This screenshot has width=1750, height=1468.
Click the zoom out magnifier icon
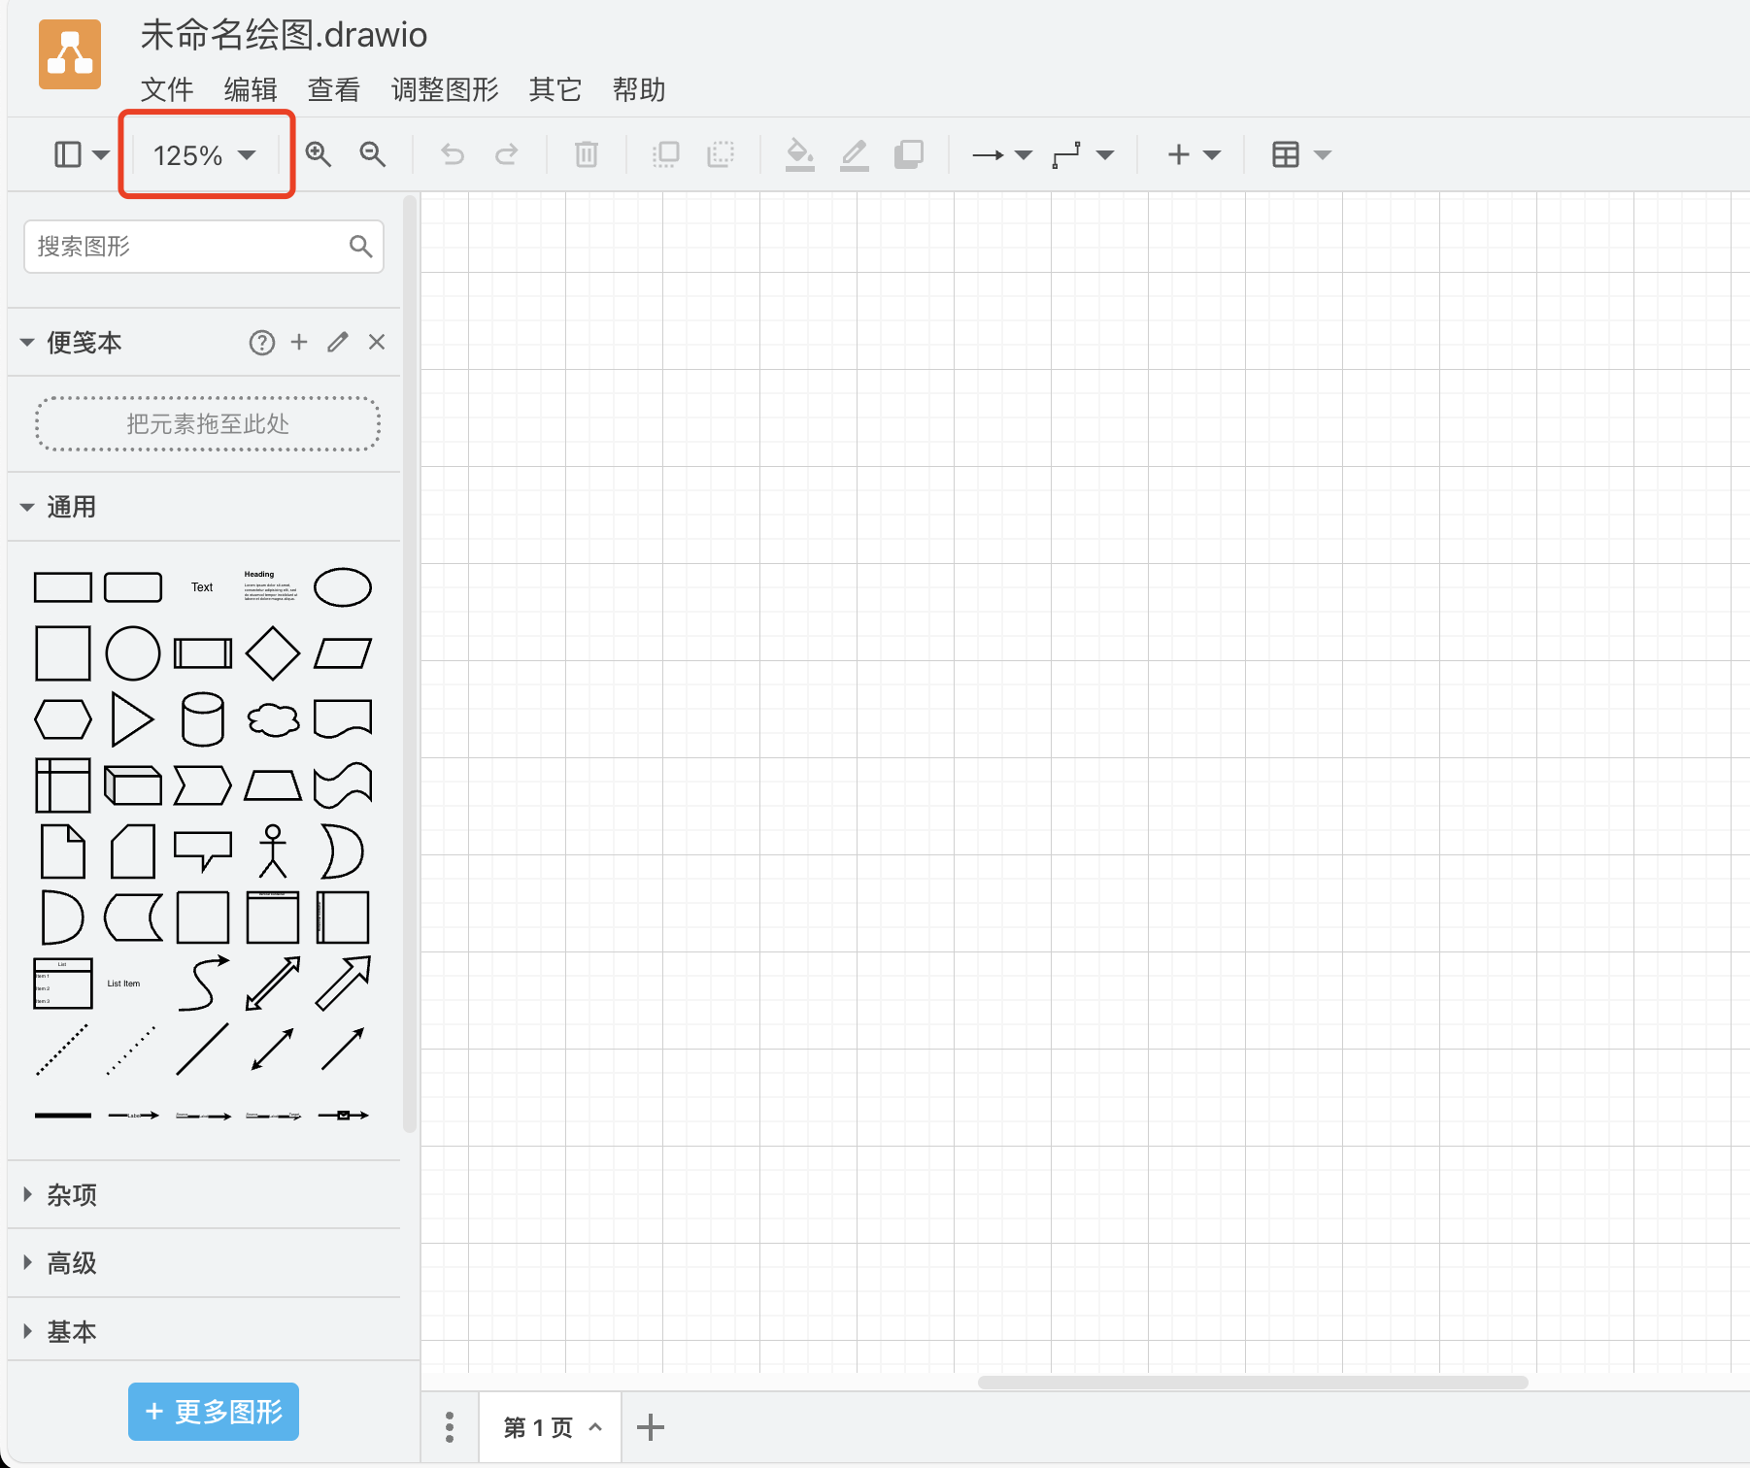coord(372,154)
